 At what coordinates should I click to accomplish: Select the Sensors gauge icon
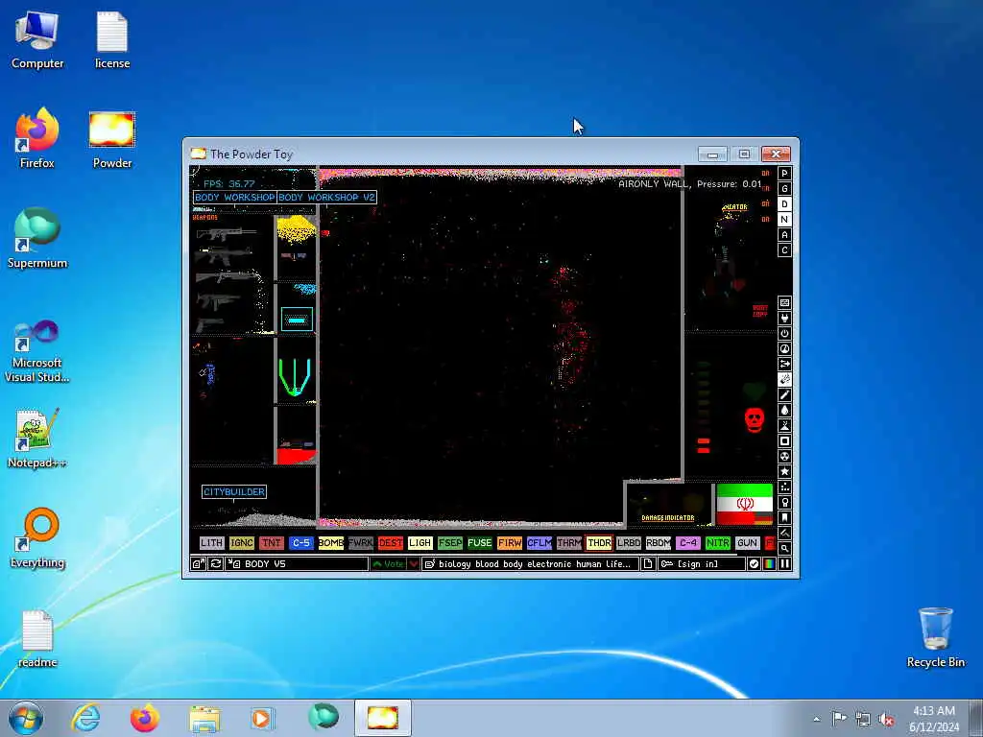point(784,349)
